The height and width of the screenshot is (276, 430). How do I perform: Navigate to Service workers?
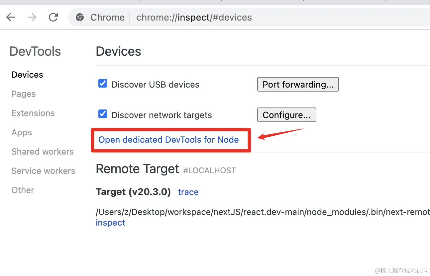pyautogui.click(x=43, y=171)
